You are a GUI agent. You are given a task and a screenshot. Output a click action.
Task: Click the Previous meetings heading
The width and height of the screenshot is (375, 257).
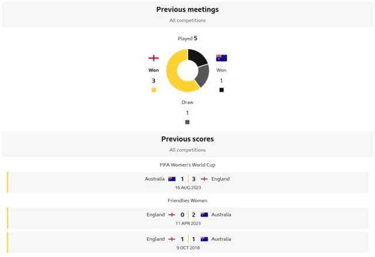(x=187, y=9)
